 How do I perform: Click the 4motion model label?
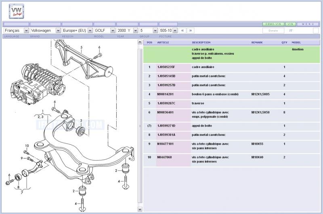pos(298,49)
